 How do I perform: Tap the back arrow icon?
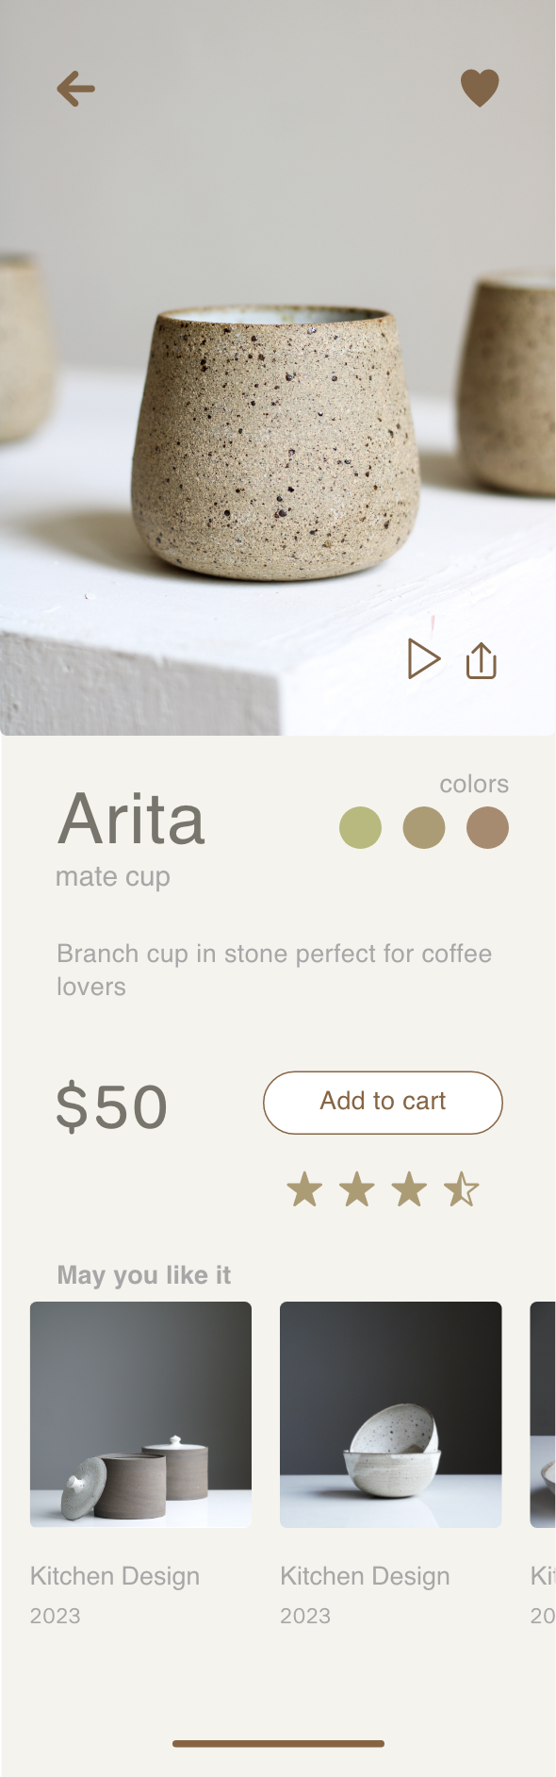click(x=75, y=90)
